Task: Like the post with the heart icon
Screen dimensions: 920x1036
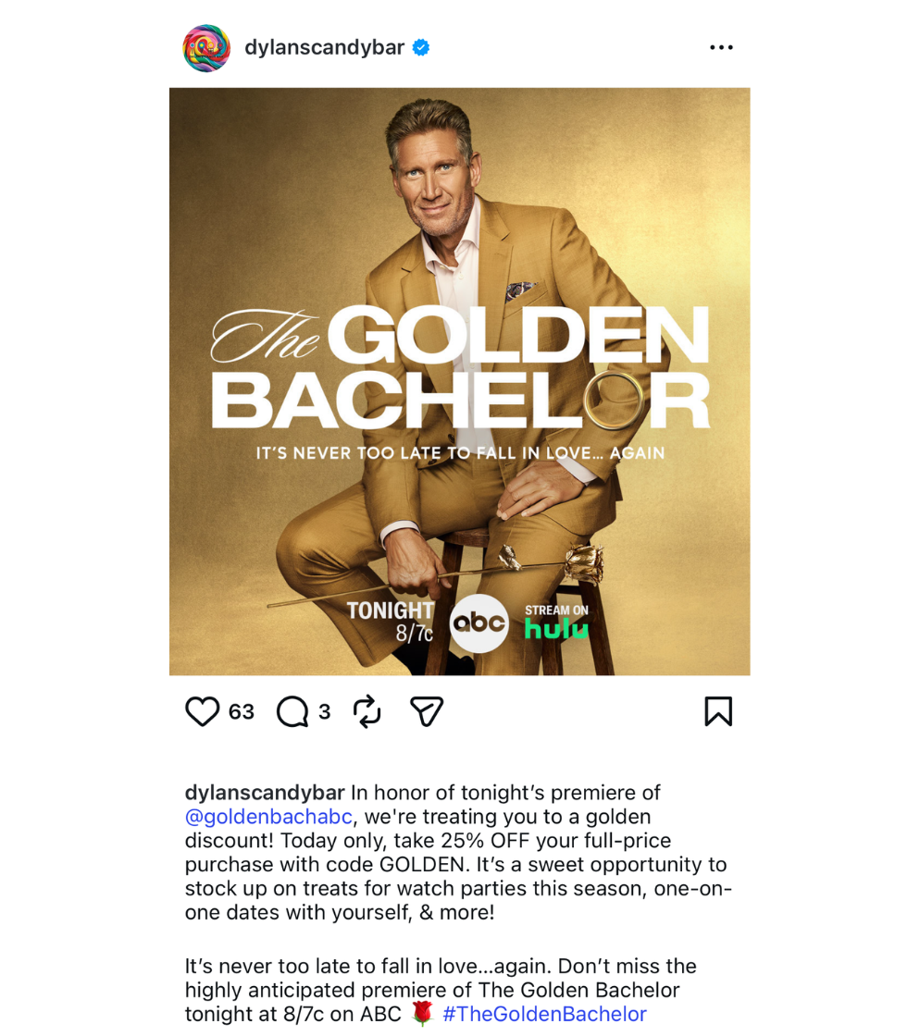Action: pyautogui.click(x=202, y=711)
